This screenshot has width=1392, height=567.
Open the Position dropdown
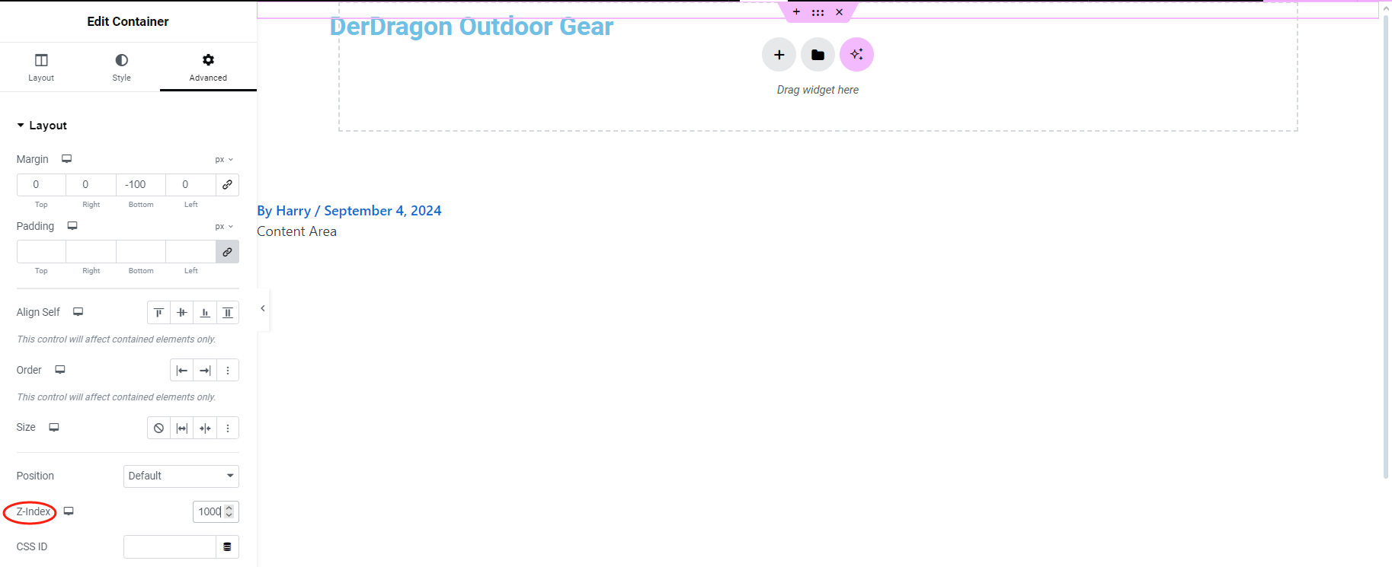(x=181, y=476)
